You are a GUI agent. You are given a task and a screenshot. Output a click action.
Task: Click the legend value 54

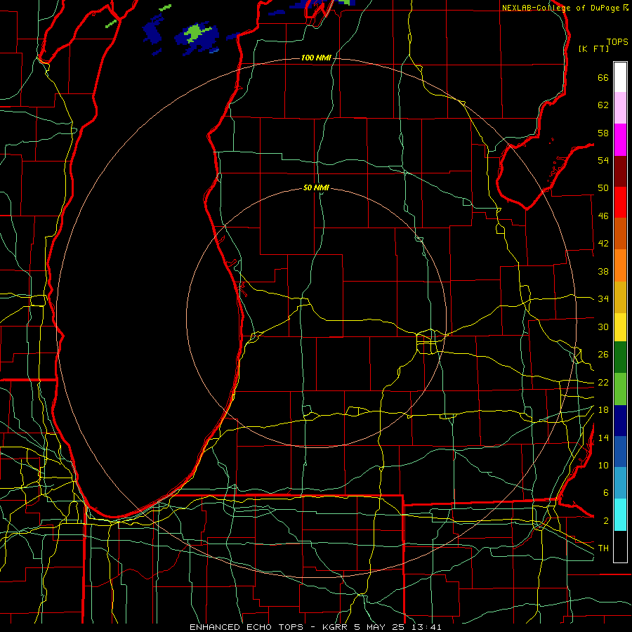603,160
